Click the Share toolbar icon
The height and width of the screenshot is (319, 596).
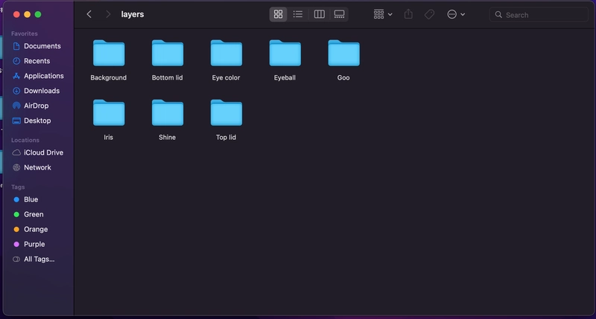click(408, 14)
